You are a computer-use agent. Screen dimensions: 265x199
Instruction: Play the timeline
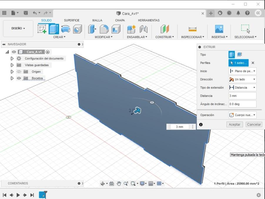pos(18,195)
